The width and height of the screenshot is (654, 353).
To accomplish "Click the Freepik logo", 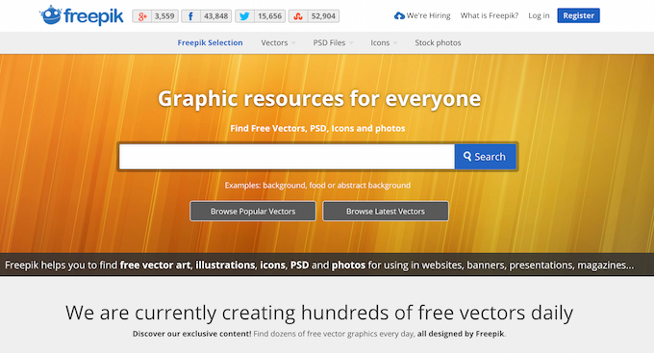I will click(x=82, y=15).
